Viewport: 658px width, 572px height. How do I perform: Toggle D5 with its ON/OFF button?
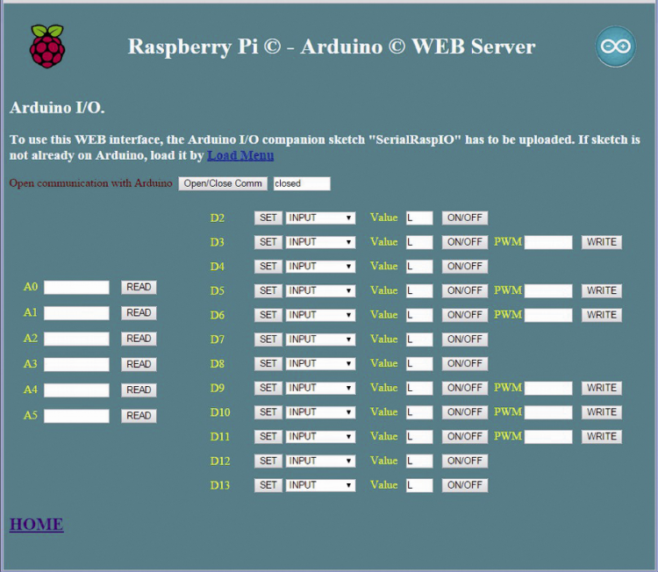coord(464,291)
